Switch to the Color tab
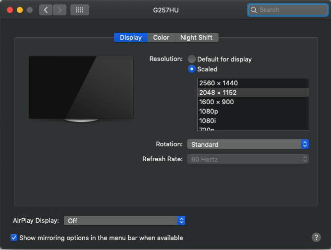Image resolution: width=331 pixels, height=250 pixels. (x=161, y=37)
